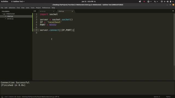Open the clock and calendar panel
Image resolution: width=175 pixels, height=98 pixels.
click(x=88, y=2)
